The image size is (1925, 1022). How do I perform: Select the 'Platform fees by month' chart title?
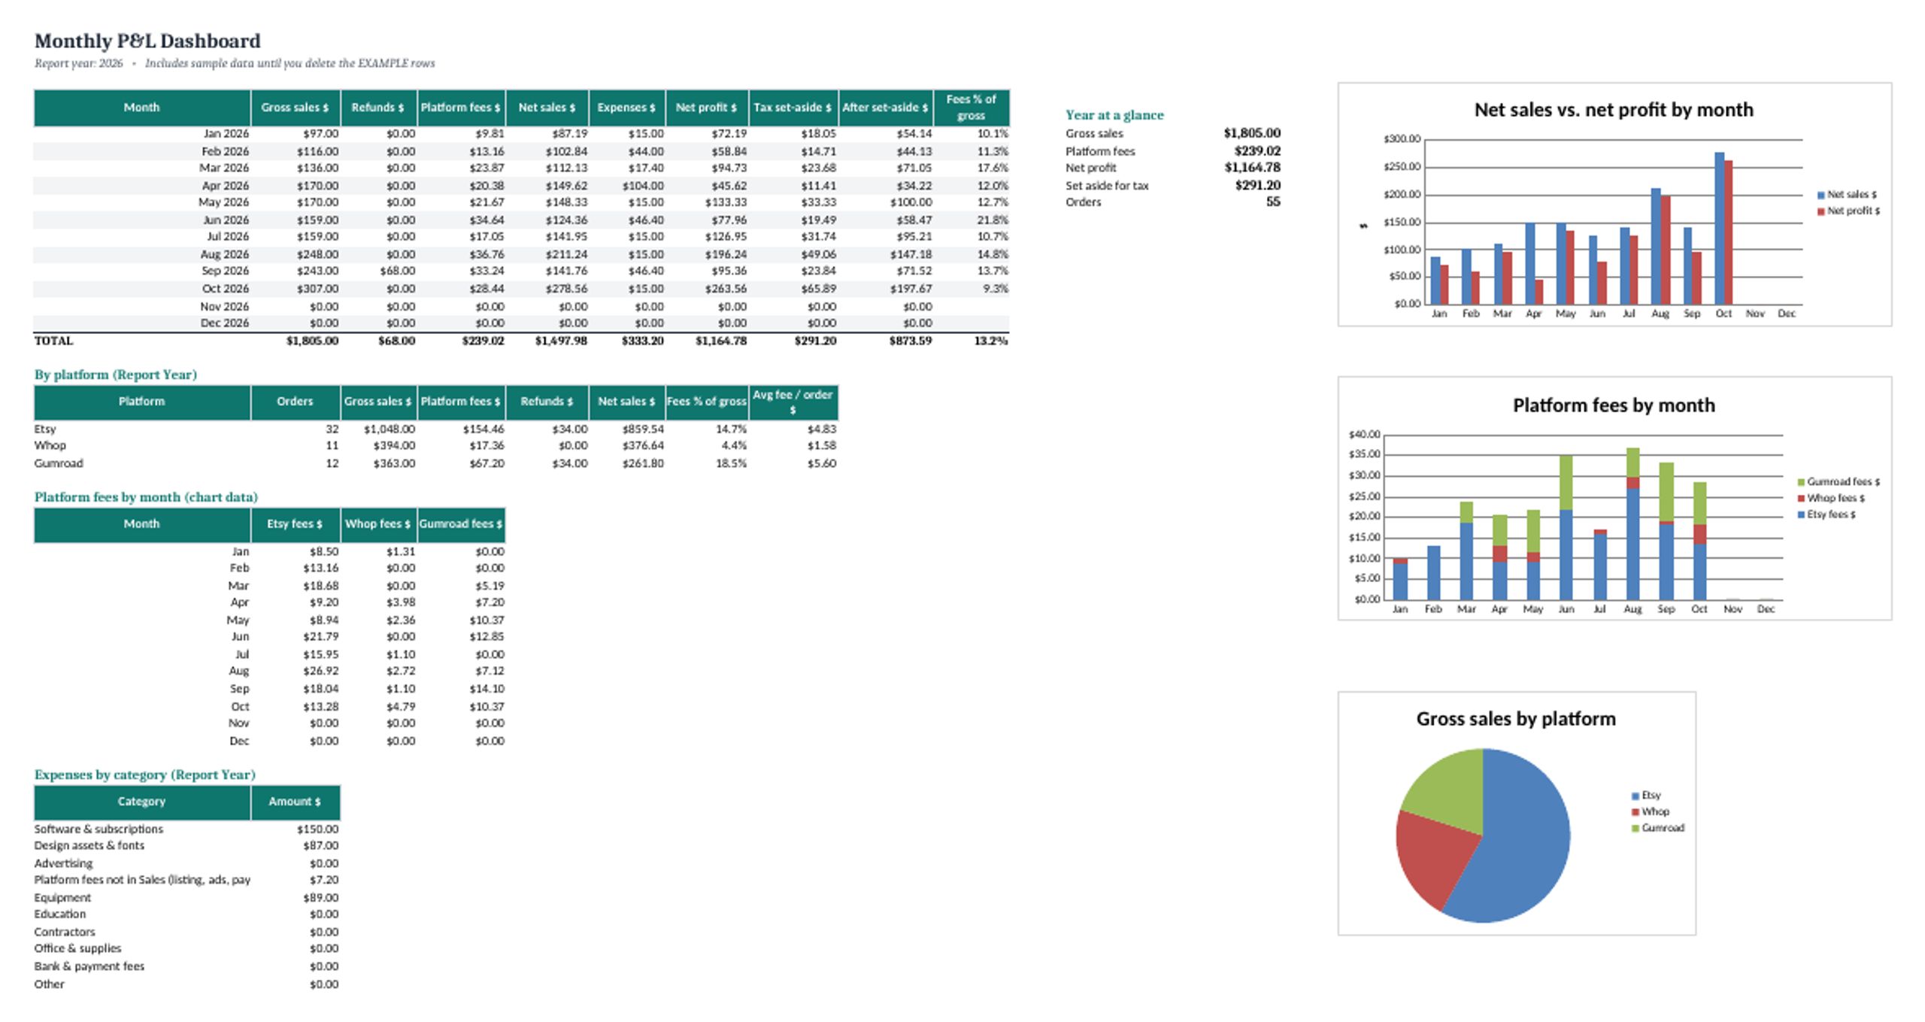[1614, 405]
